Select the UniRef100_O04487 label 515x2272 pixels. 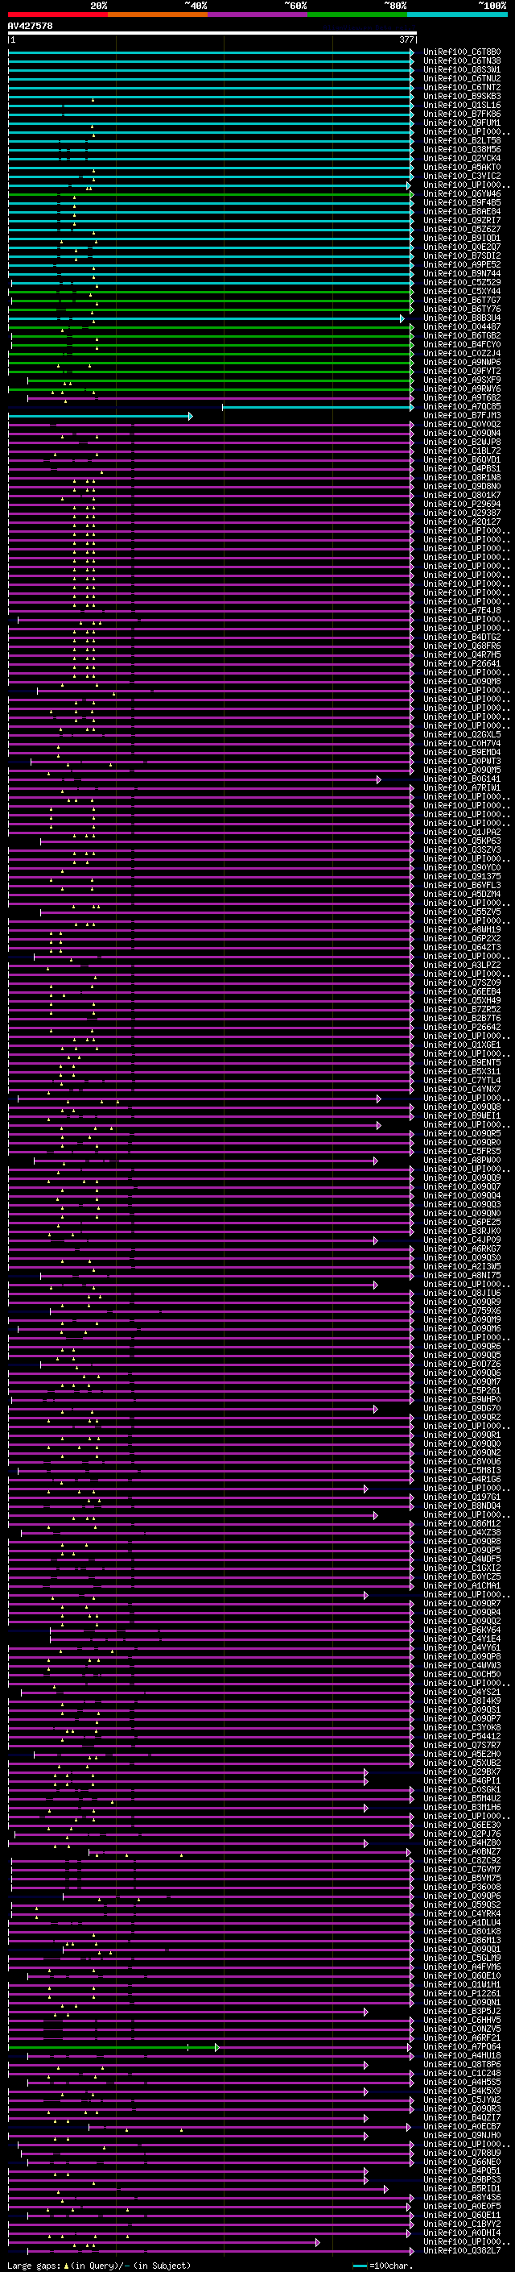pos(462,326)
